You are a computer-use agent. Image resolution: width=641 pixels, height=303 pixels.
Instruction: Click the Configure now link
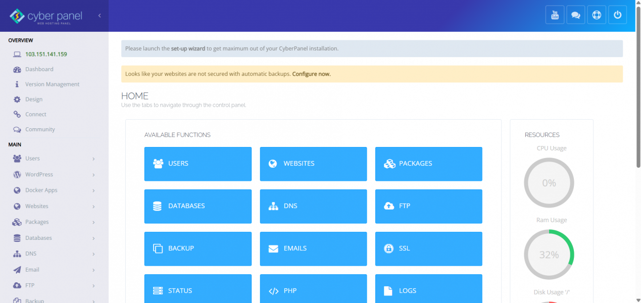coord(311,74)
